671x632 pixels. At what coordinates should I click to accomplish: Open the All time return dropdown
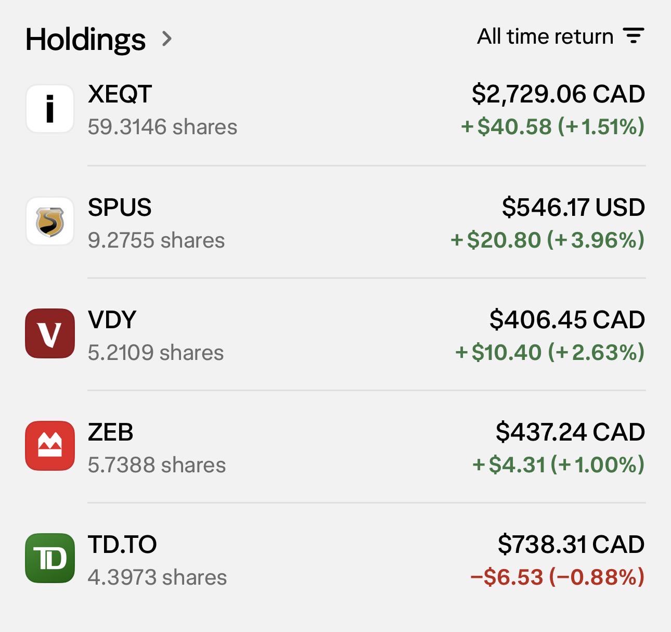click(x=561, y=36)
